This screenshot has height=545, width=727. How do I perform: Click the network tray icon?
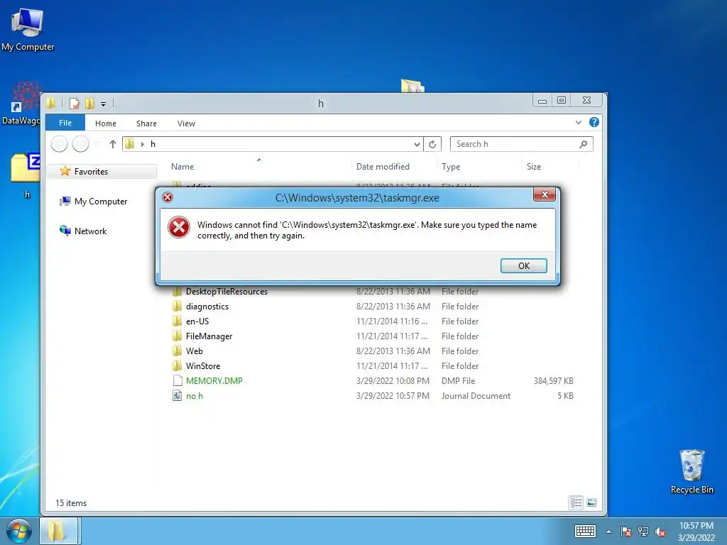pos(643,532)
